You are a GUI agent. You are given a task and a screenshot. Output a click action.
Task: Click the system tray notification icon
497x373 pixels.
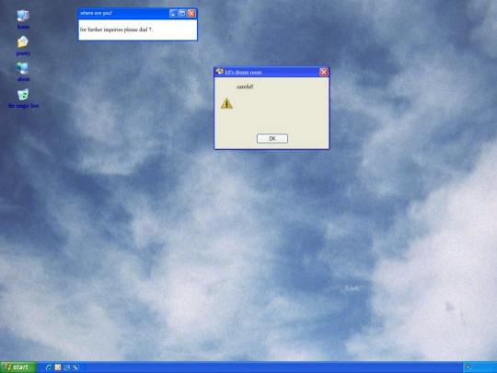tap(468, 367)
